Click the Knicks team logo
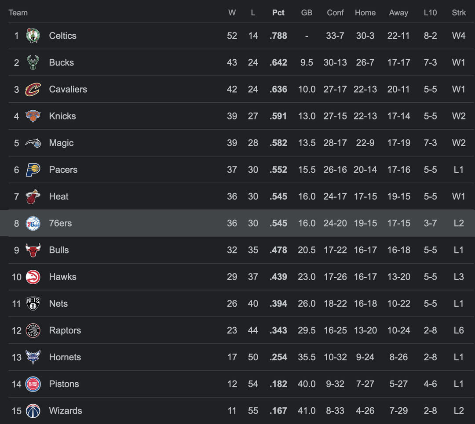The width and height of the screenshot is (475, 424). (33, 116)
